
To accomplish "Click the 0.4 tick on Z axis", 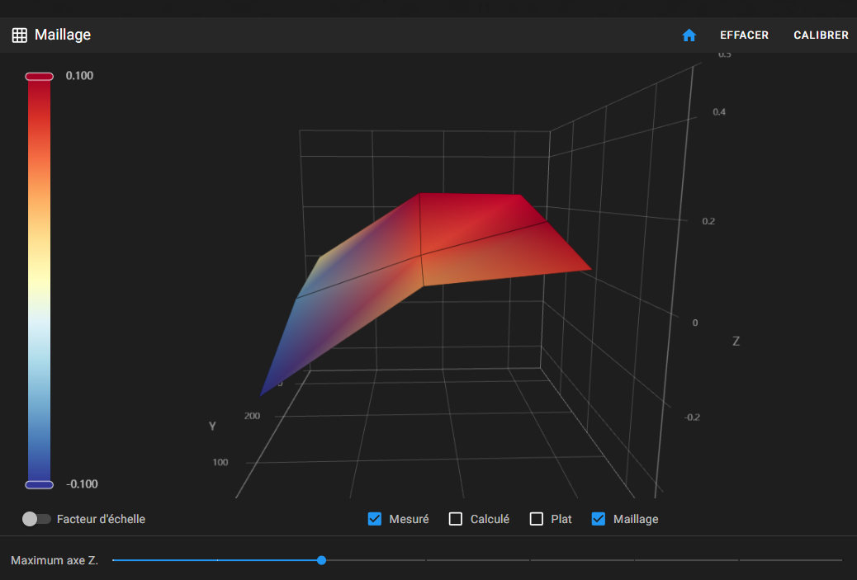I will coord(719,112).
